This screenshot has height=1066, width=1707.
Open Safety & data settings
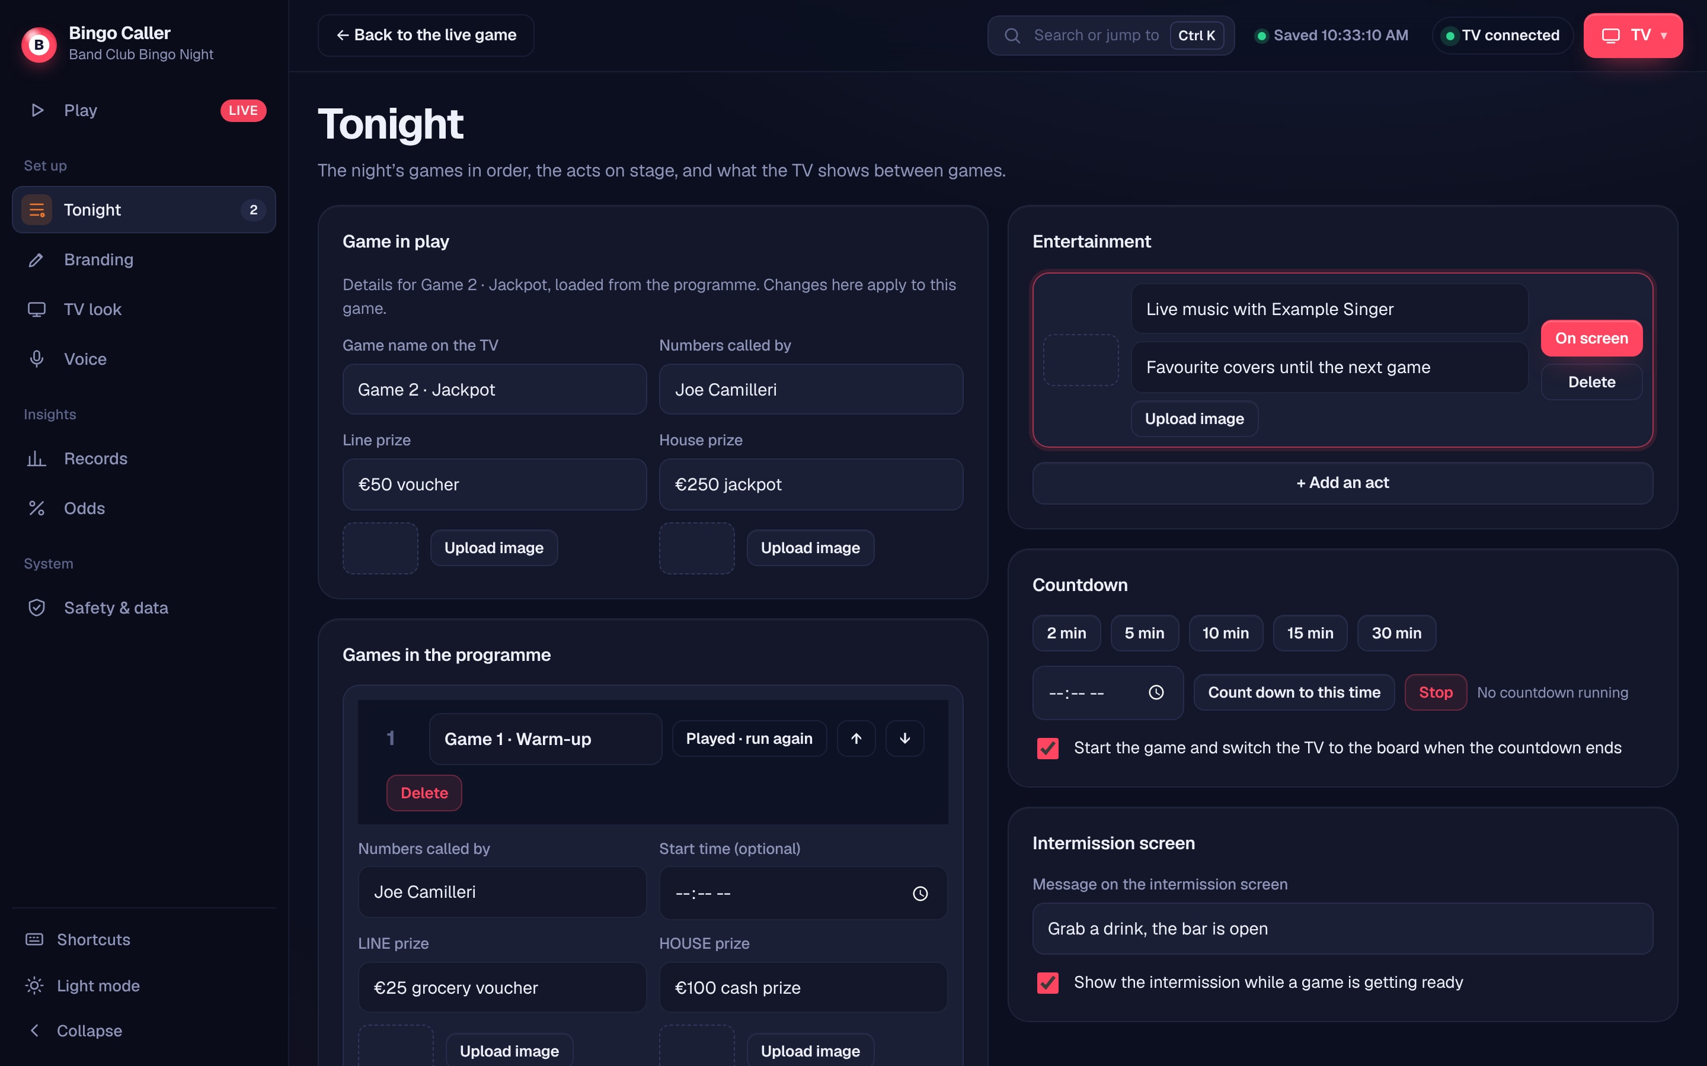(x=144, y=608)
